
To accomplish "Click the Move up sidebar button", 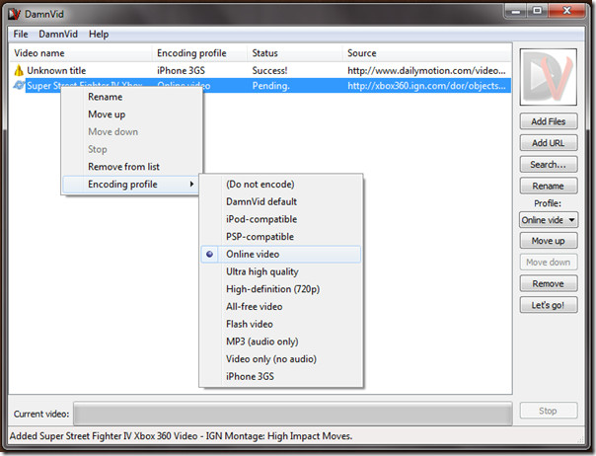I will (x=549, y=241).
